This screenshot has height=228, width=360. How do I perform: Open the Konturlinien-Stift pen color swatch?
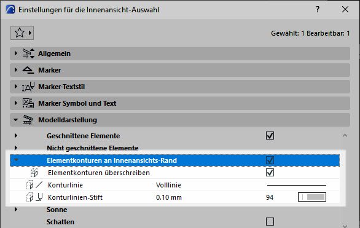coord(312,197)
